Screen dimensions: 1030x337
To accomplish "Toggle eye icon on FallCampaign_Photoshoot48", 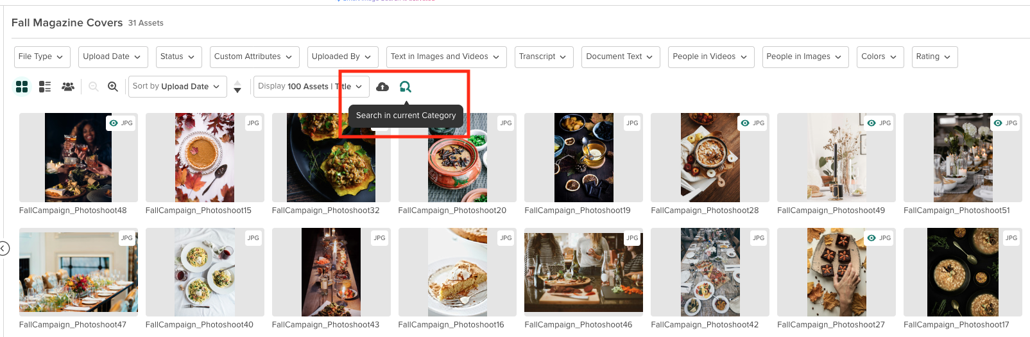I will (114, 123).
